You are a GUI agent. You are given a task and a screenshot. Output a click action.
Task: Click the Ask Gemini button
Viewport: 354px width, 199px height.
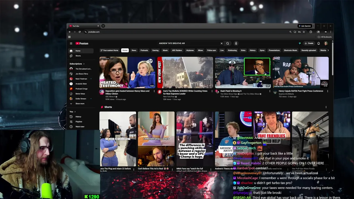point(304,26)
